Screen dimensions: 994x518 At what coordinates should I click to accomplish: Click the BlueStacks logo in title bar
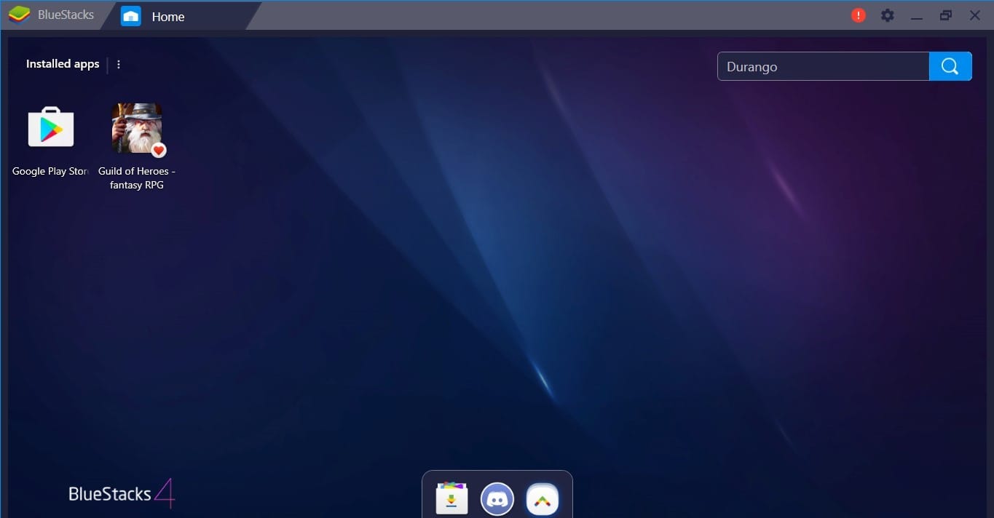(x=19, y=15)
